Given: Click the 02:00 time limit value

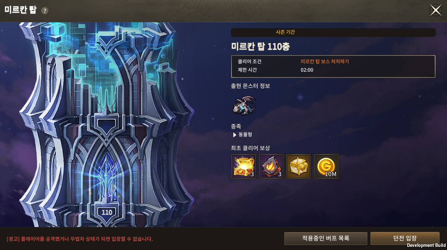Looking at the screenshot, I should 307,70.
